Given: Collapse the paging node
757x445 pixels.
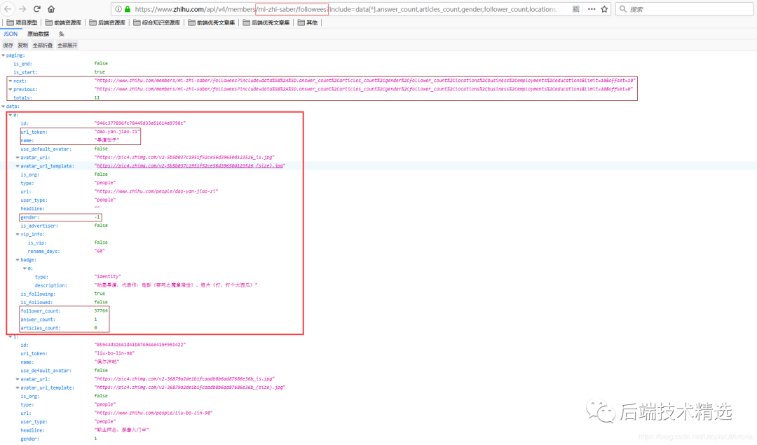Looking at the screenshot, I should 4,55.
